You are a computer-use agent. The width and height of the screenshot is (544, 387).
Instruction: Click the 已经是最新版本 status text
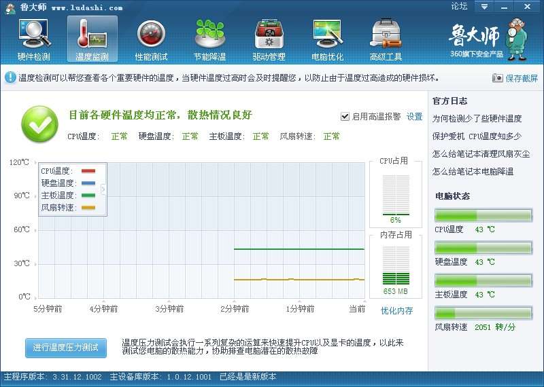tap(248, 377)
